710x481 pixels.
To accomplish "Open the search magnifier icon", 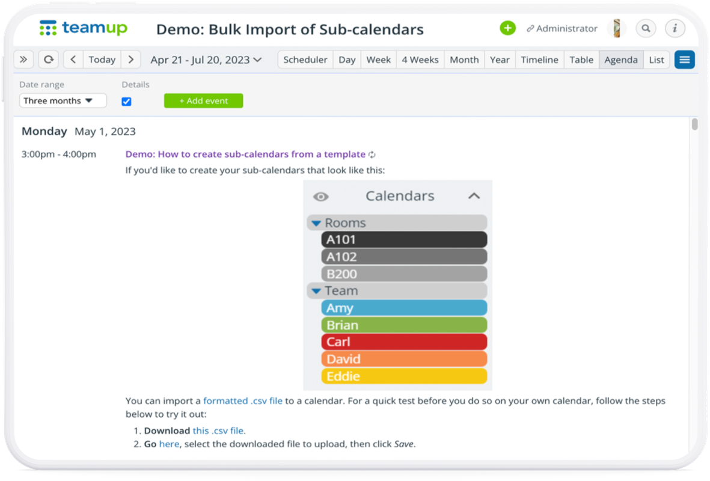I will [x=646, y=28].
